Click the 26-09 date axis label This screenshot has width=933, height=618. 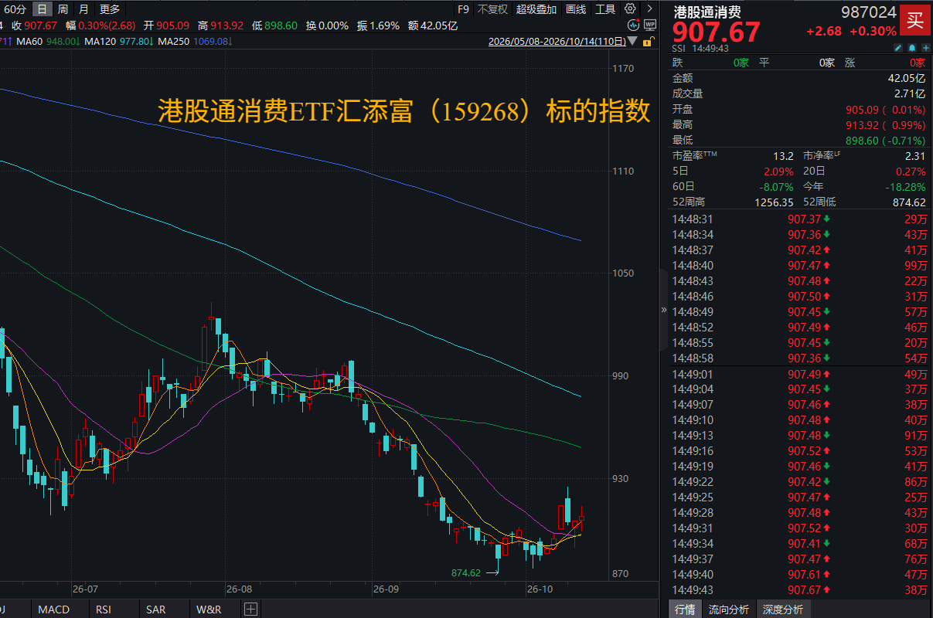tap(386, 589)
